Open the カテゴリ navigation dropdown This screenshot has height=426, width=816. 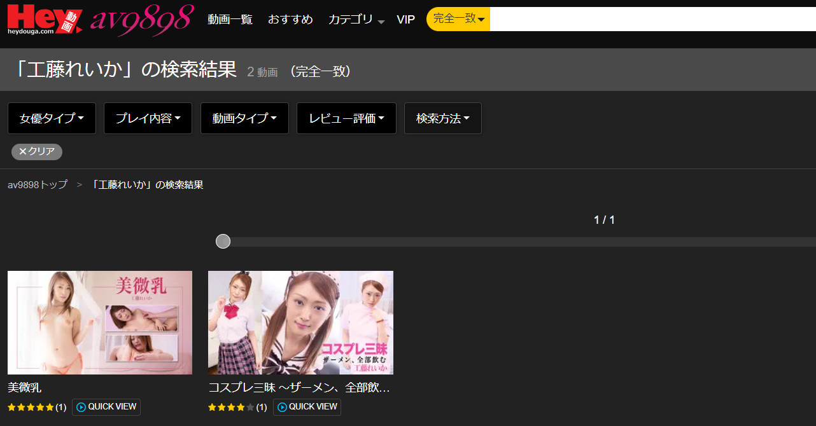coord(351,19)
